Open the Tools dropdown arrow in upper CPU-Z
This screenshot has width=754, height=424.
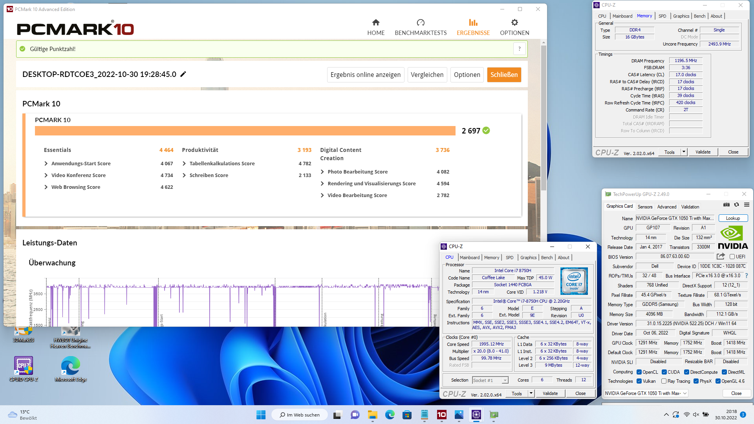tap(684, 152)
